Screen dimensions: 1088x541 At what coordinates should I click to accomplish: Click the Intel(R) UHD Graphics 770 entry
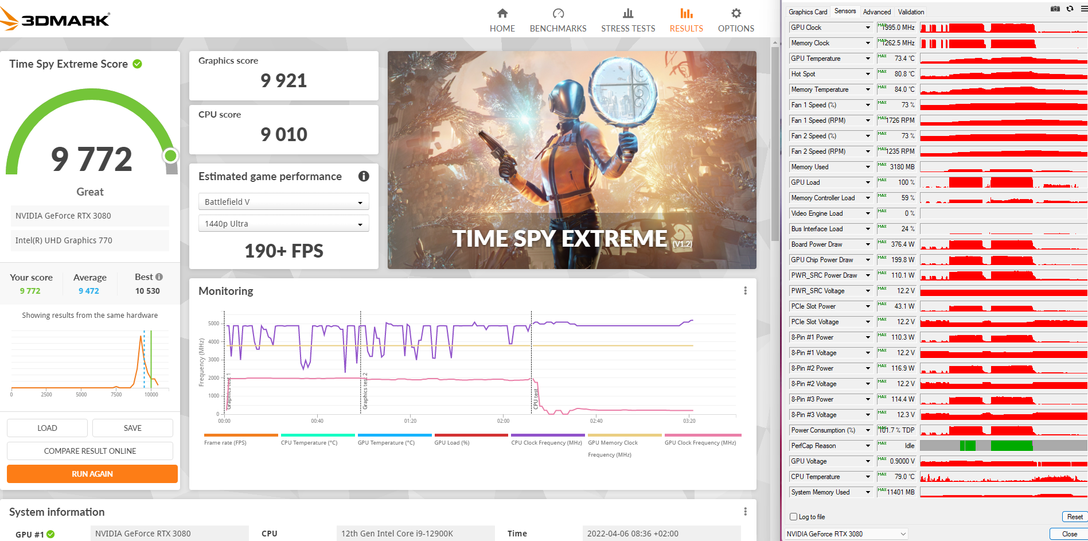point(90,240)
